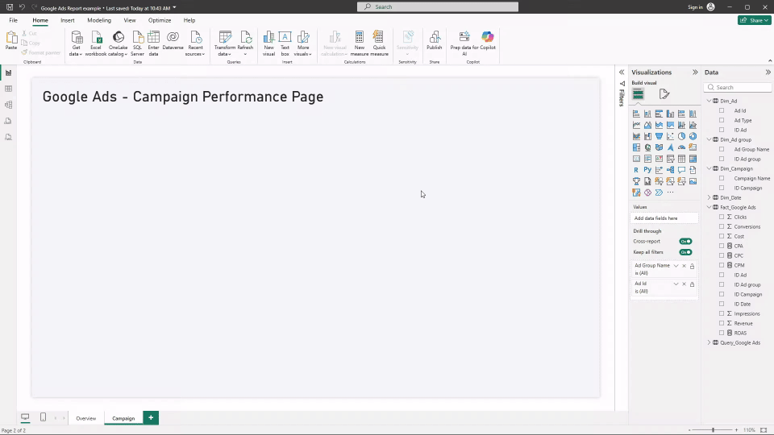Click the Excel workbook icon
This screenshot has height=435, width=774.
[96, 43]
